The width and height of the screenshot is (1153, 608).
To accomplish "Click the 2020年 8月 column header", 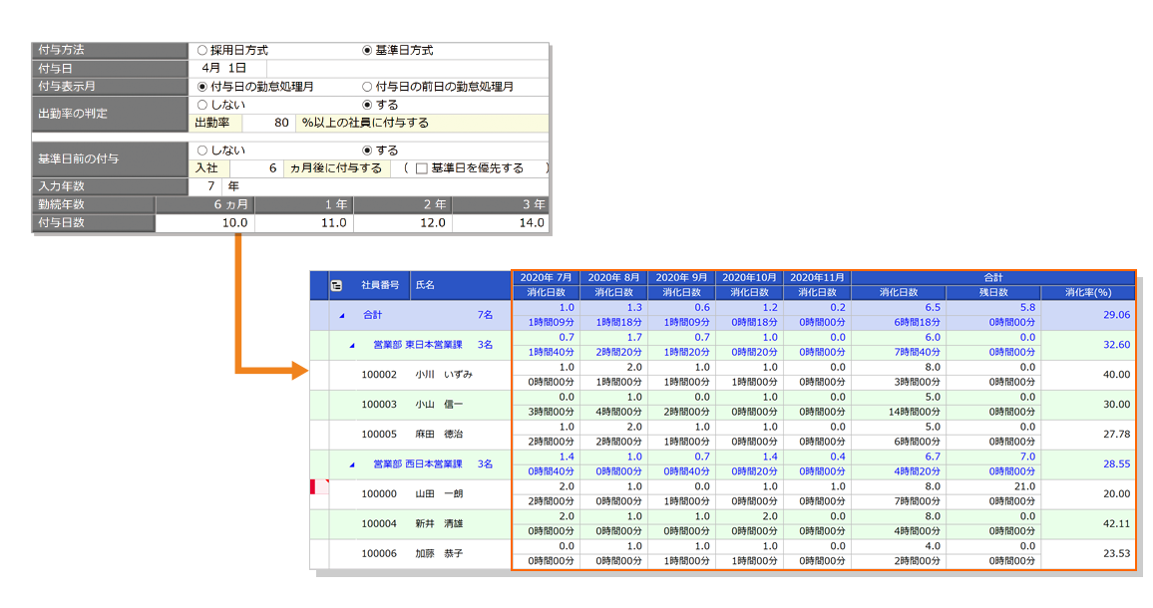I will pyautogui.click(x=614, y=277).
